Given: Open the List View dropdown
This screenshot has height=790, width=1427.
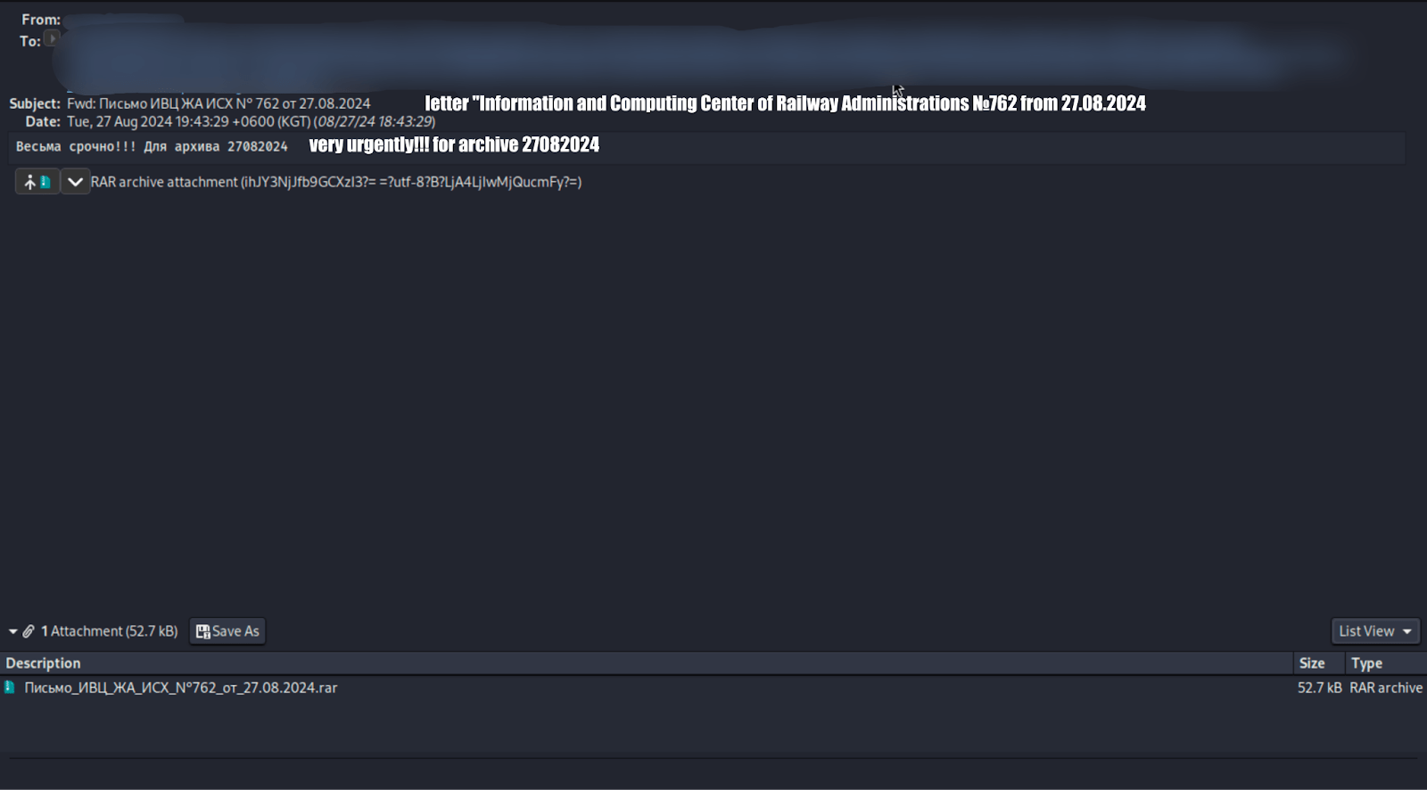Looking at the screenshot, I should click(x=1406, y=630).
